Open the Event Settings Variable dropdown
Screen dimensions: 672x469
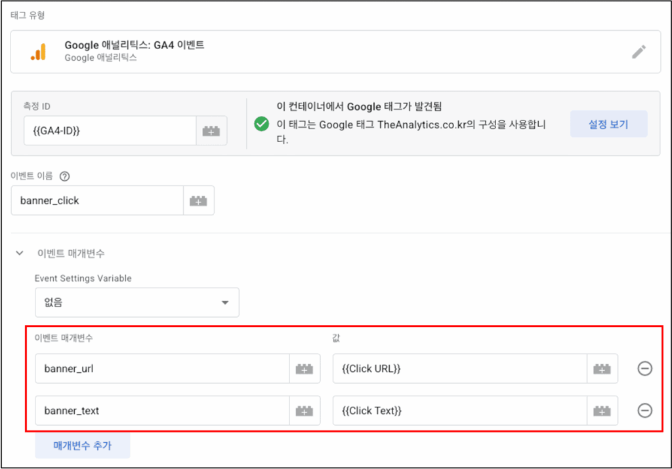[137, 303]
